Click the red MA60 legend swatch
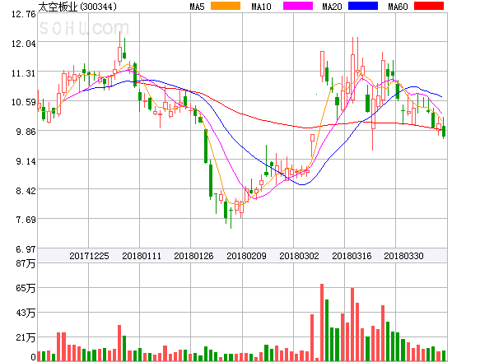Image resolution: width=494 pixels, height=362 pixels. tap(429, 6)
